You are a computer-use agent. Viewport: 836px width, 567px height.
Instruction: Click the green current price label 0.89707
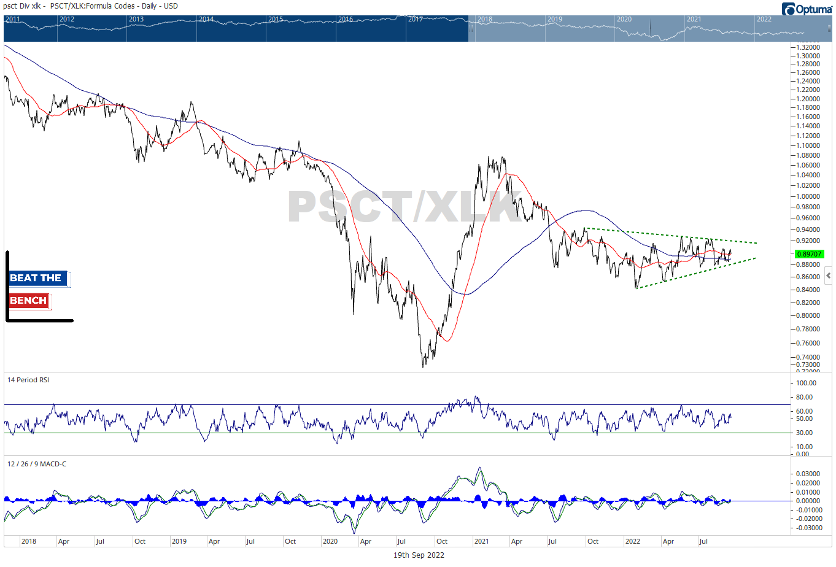(x=809, y=254)
